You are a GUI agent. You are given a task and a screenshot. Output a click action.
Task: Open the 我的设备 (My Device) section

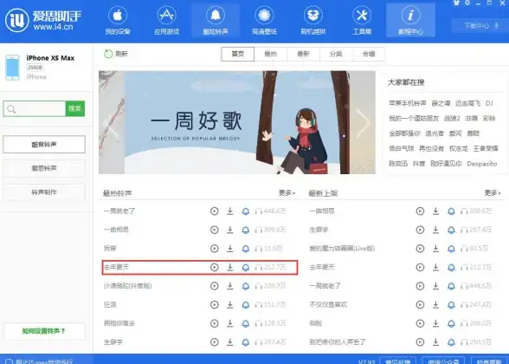118,21
